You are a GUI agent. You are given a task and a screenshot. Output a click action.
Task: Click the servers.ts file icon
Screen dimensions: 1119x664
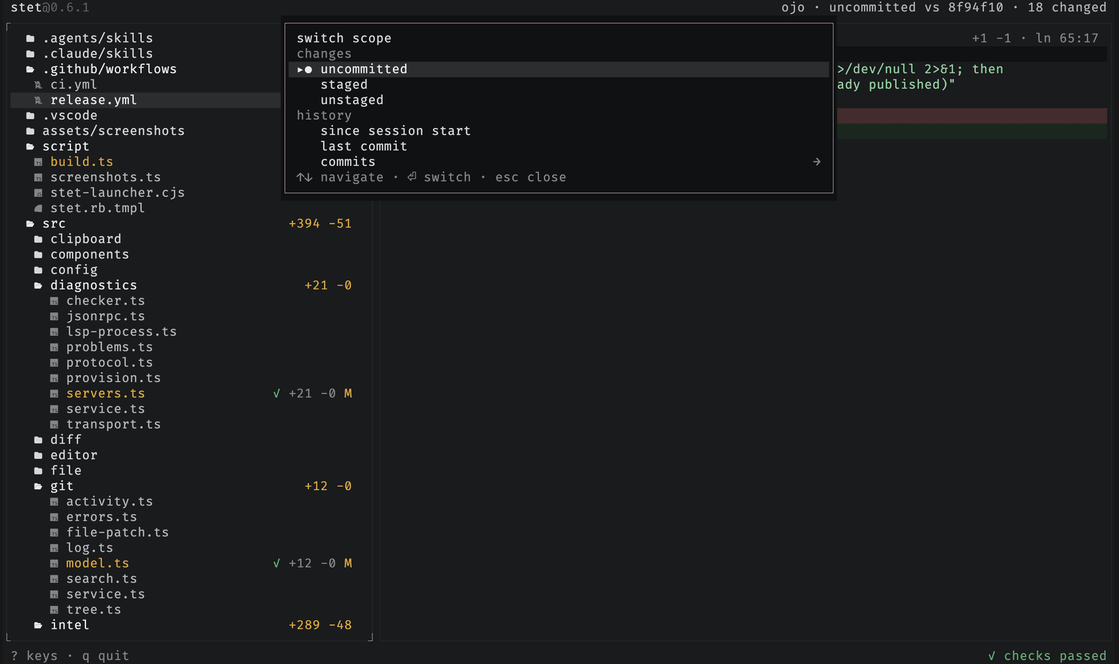coord(54,394)
